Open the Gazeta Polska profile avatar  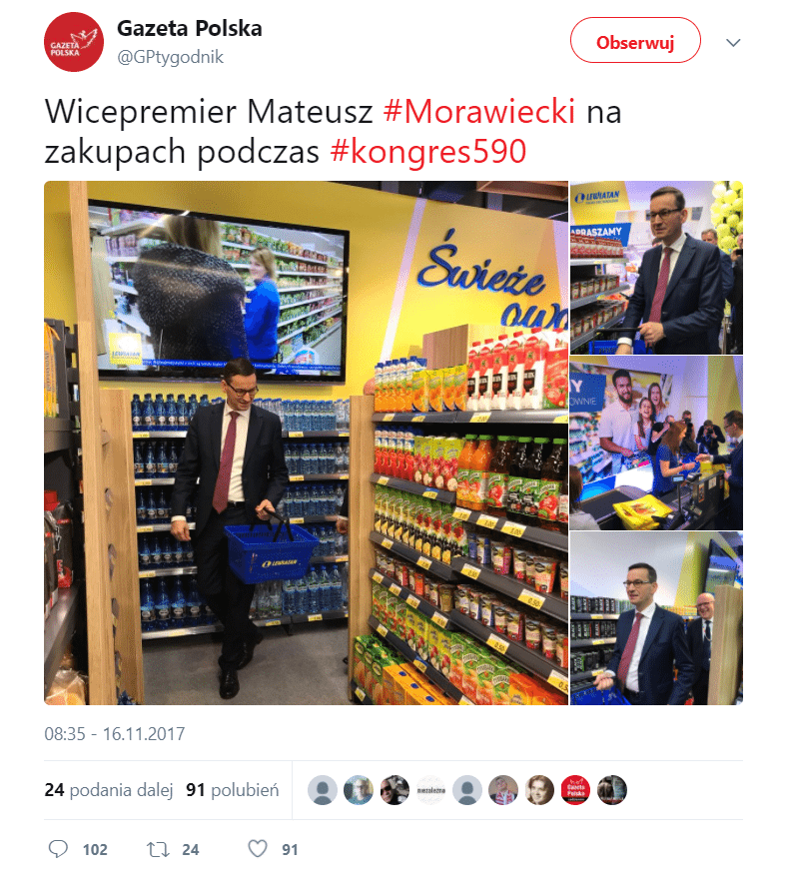(74, 42)
